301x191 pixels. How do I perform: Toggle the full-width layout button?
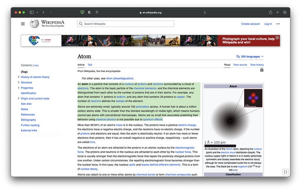[286, 172]
